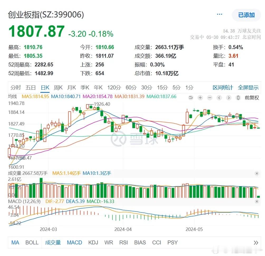Pan chart right via right chevron icon
Image resolution: width=265 pixels, height=256 pixels.
(x=229, y=98)
